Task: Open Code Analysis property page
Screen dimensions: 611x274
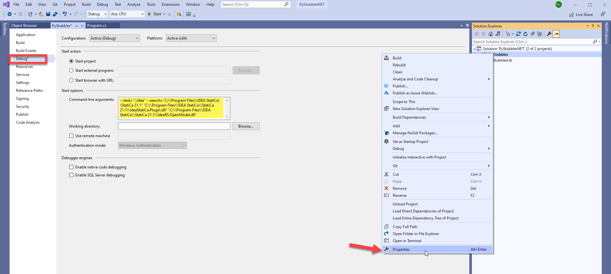Action: click(x=28, y=122)
